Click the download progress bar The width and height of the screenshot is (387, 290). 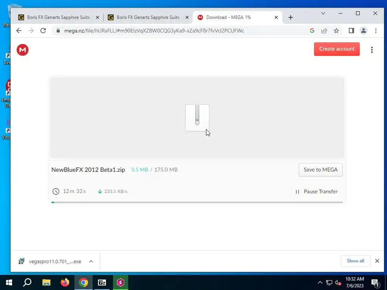(197, 202)
